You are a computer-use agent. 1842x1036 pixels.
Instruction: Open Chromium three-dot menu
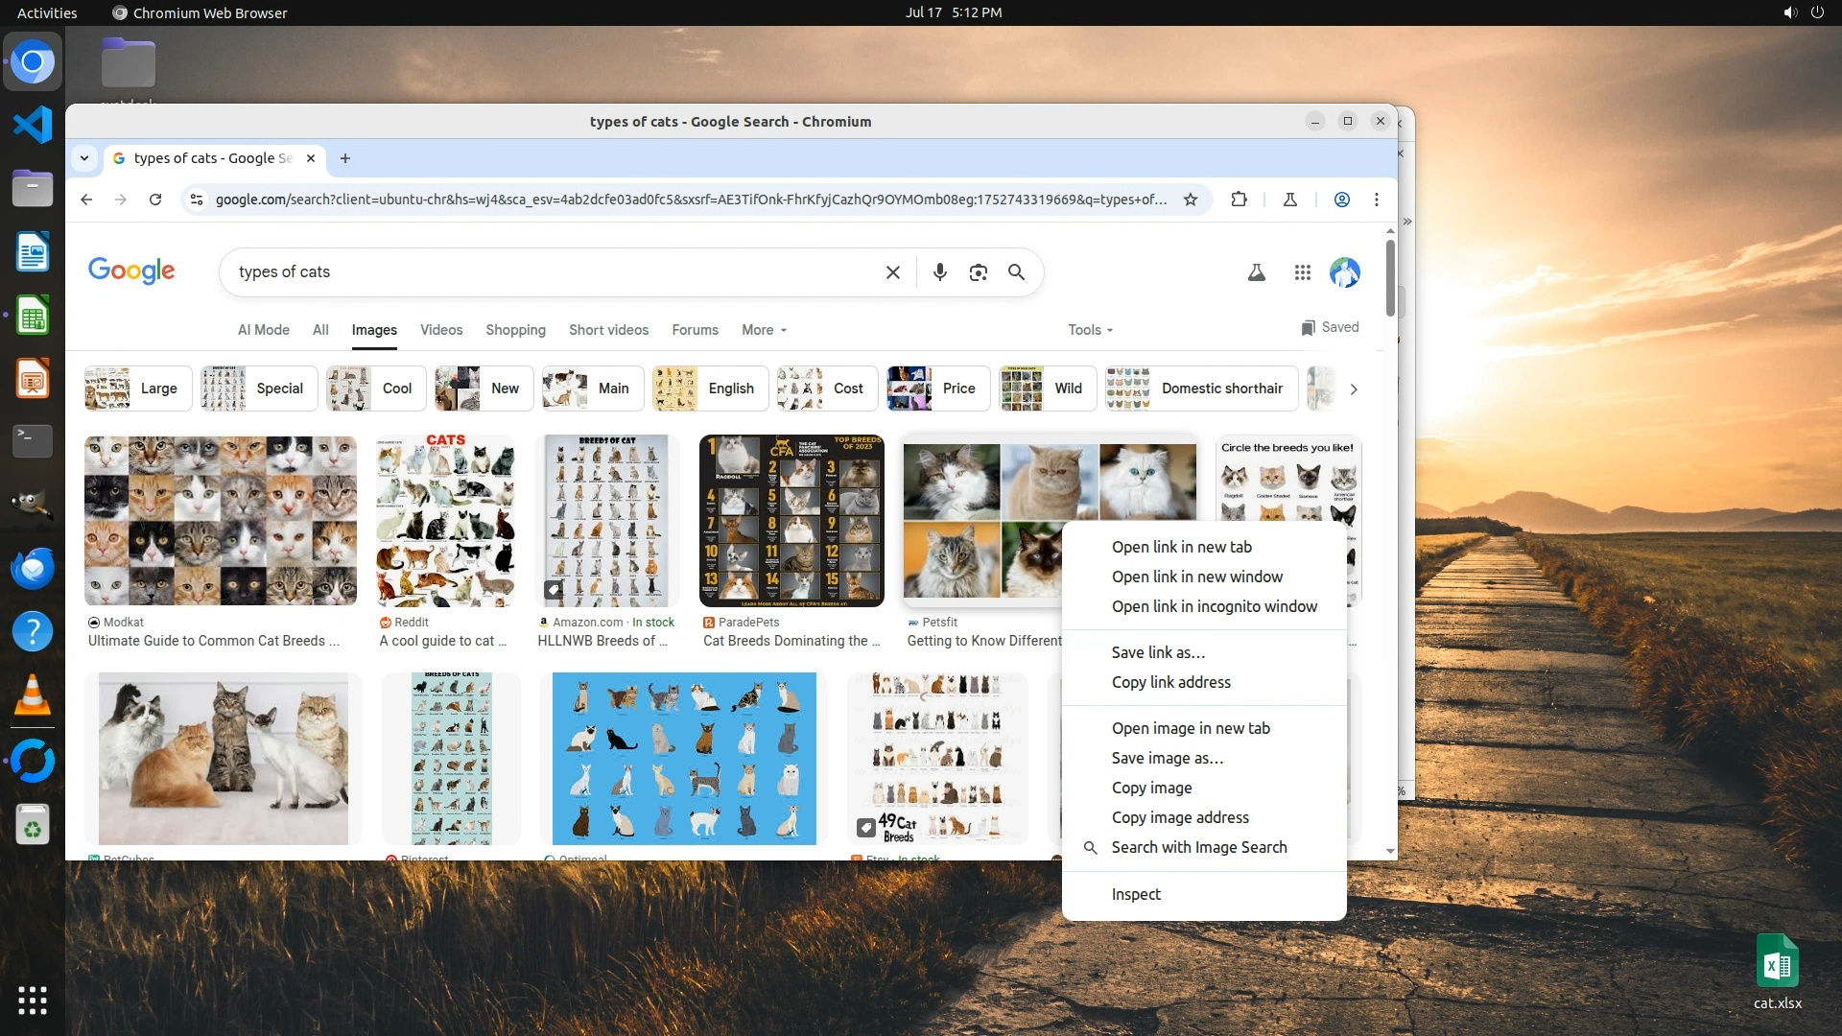click(x=1376, y=200)
